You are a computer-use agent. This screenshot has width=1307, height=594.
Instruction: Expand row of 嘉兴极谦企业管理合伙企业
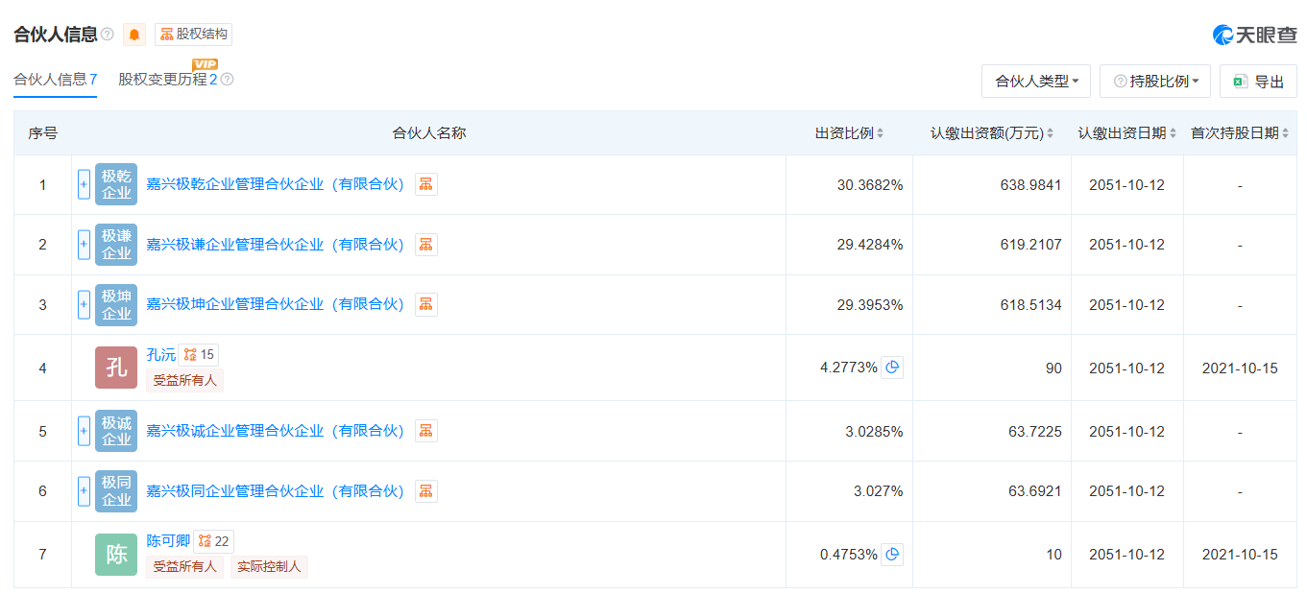pos(84,245)
